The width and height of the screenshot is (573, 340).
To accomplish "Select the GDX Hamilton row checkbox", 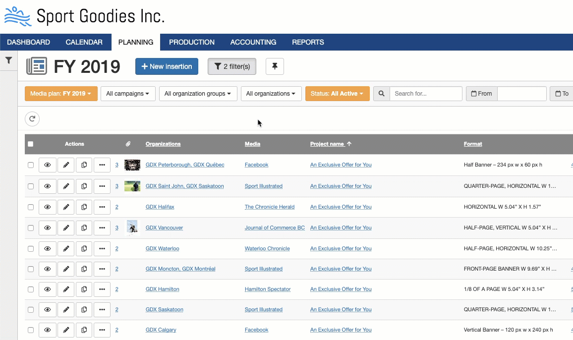I will click(x=31, y=289).
